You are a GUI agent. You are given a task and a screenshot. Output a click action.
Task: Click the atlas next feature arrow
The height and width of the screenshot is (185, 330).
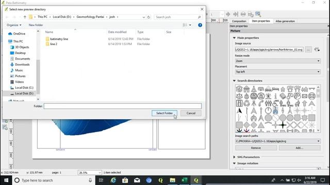pos(228,14)
